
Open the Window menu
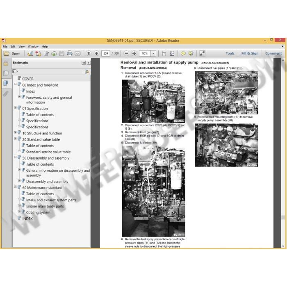click(x=33, y=46)
